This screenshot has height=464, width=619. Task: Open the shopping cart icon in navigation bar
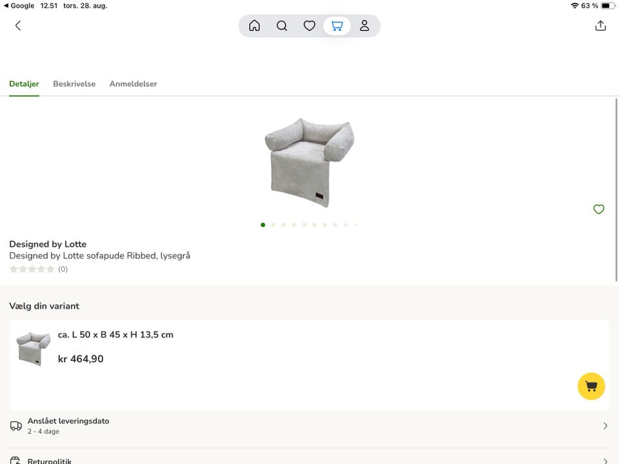pyautogui.click(x=337, y=26)
